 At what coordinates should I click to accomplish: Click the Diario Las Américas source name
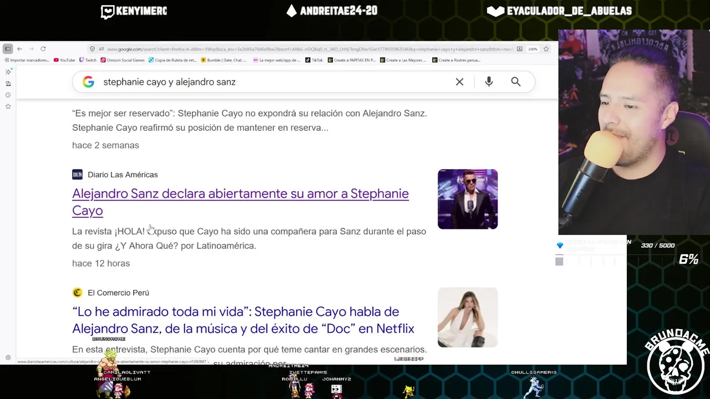[123, 175]
